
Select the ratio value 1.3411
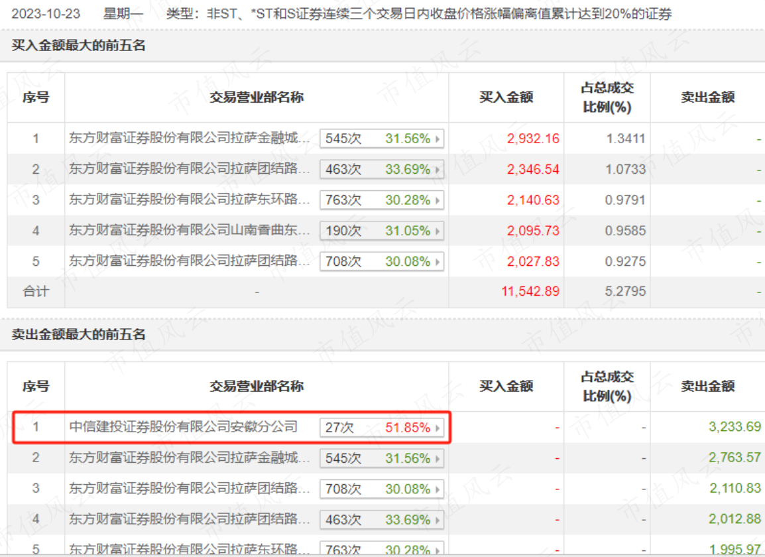click(x=626, y=139)
